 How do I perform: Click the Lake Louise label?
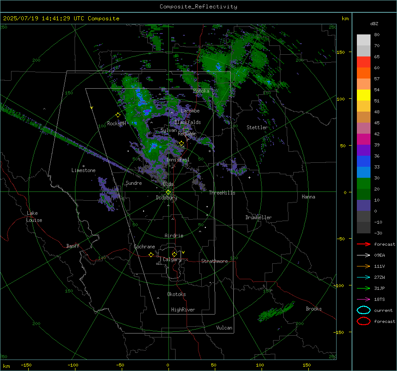34,217
